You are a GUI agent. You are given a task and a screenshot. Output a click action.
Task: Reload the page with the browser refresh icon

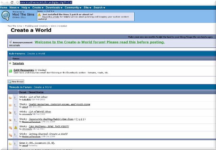pyautogui.click(x=12, y=2)
